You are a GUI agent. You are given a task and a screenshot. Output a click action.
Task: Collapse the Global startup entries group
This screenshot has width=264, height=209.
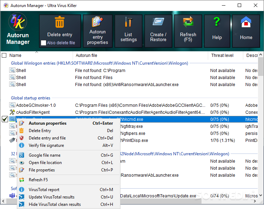point(31,98)
